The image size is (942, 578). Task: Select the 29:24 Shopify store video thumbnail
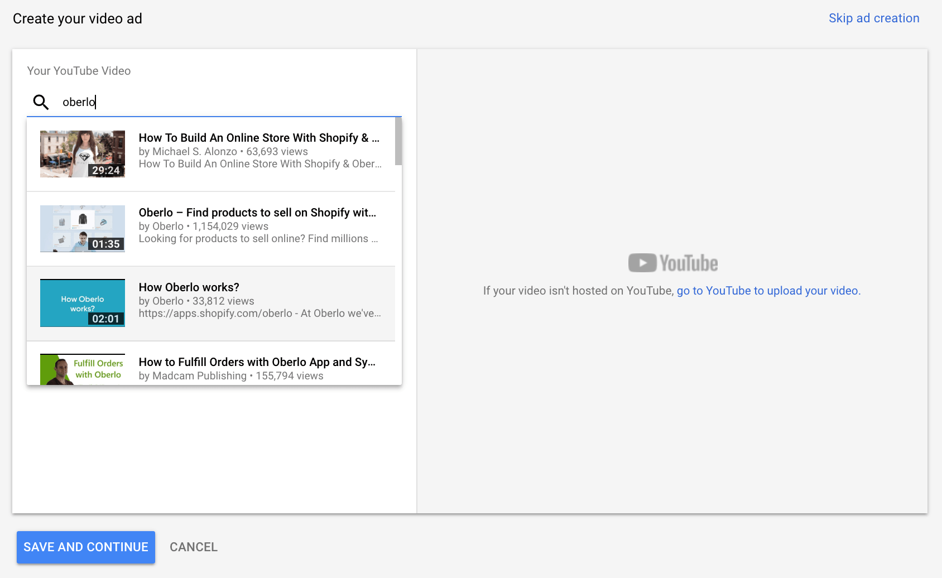point(83,154)
